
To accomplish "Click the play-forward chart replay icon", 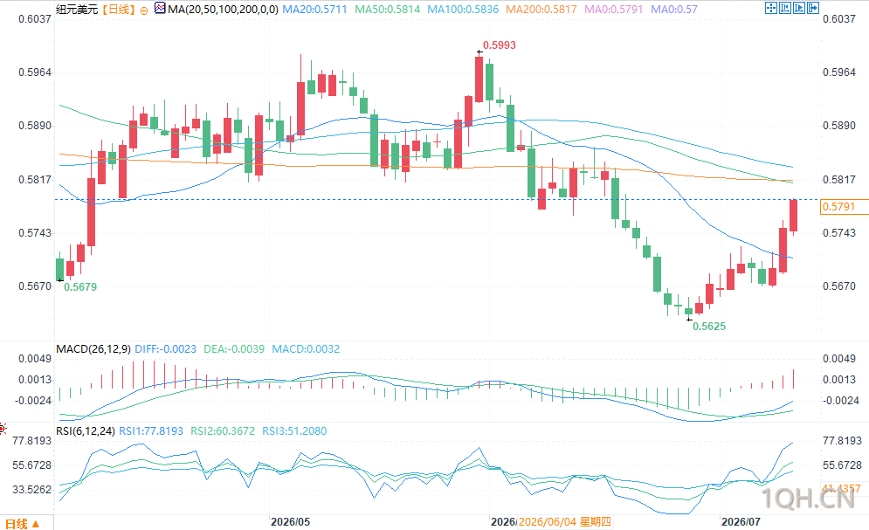I will coord(798,8).
